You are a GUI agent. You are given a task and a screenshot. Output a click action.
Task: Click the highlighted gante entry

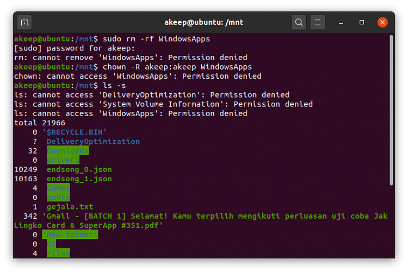coord(58,198)
